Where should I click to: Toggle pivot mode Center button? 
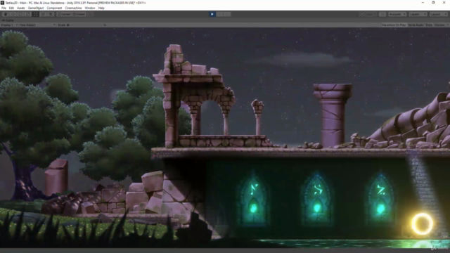point(64,14)
